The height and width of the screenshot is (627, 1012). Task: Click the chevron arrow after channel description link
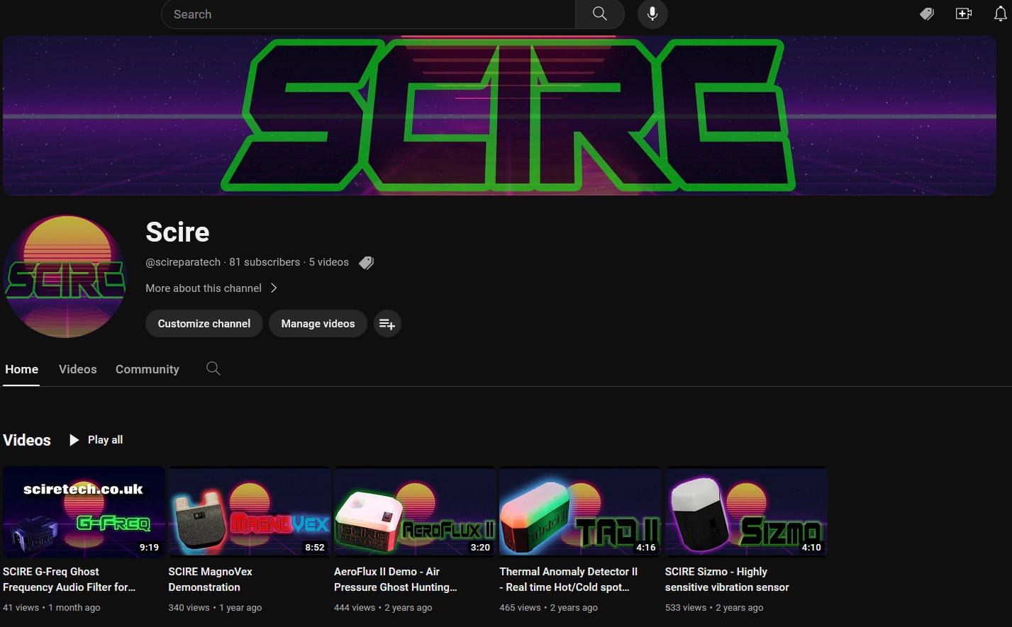point(274,288)
